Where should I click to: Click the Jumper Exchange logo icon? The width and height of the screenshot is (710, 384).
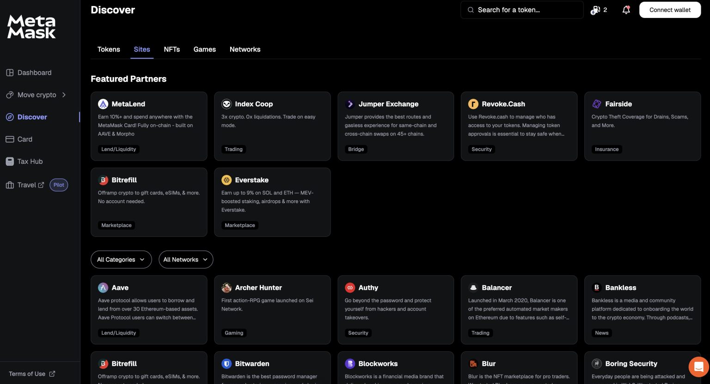pos(350,104)
